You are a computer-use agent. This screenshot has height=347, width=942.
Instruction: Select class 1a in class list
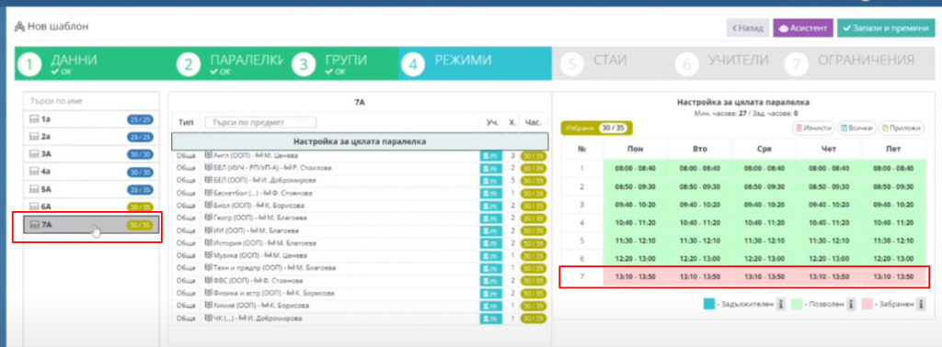coord(91,119)
